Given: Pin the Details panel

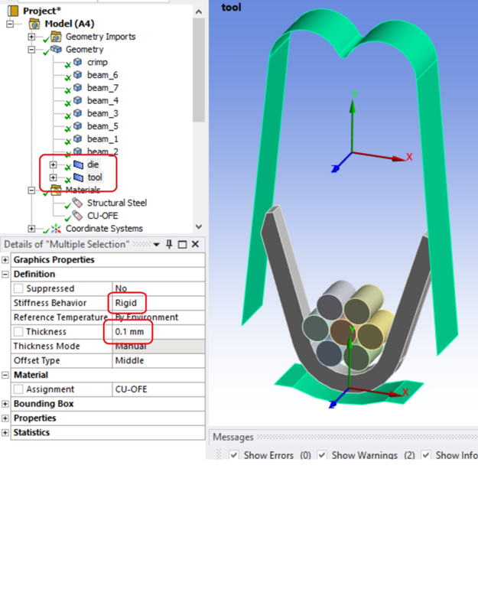Looking at the screenshot, I should click(x=169, y=244).
